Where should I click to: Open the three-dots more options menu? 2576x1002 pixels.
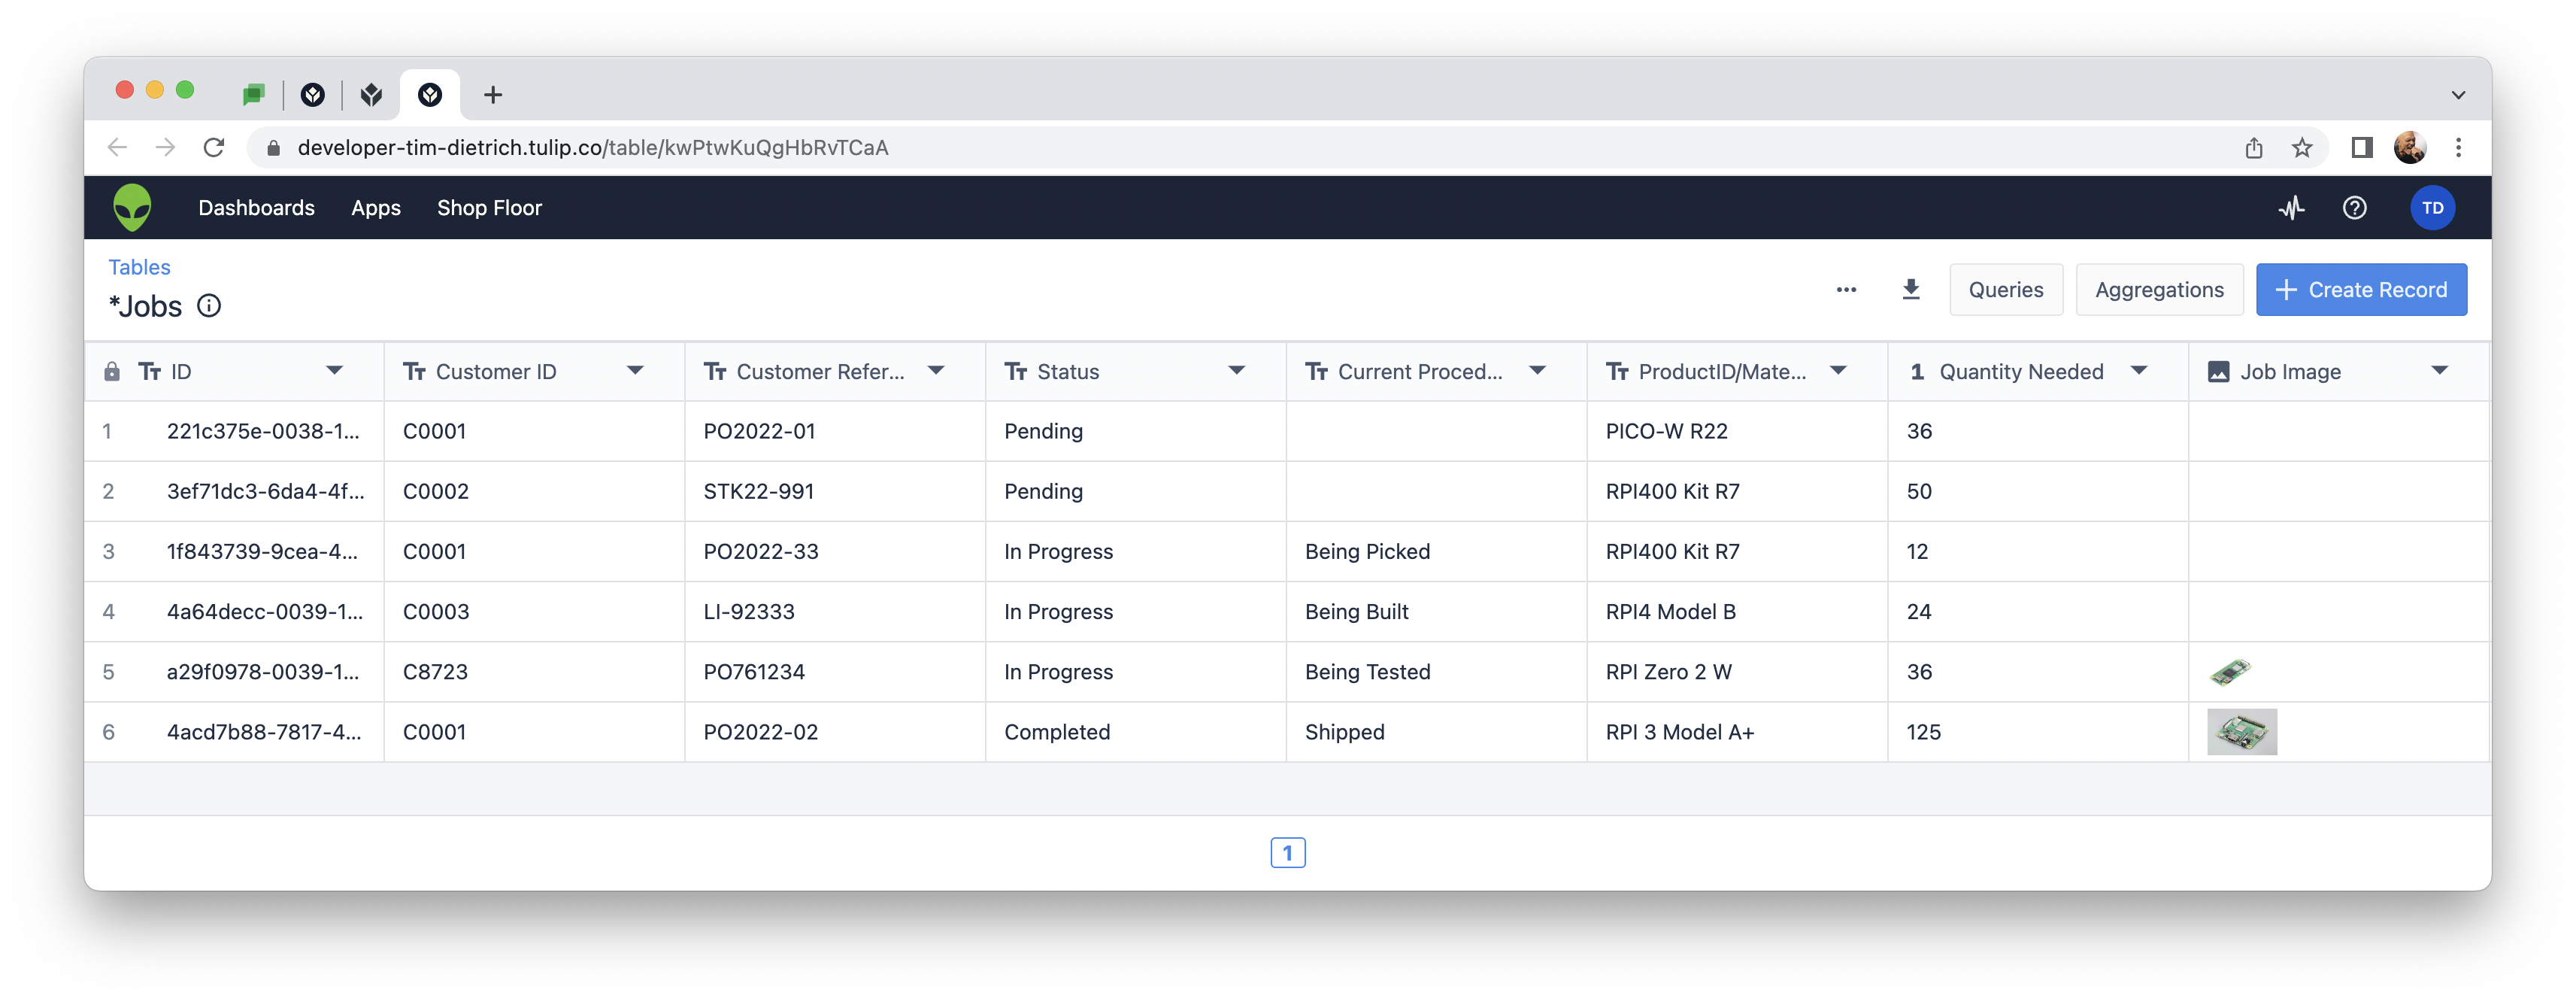pyautogui.click(x=1846, y=290)
